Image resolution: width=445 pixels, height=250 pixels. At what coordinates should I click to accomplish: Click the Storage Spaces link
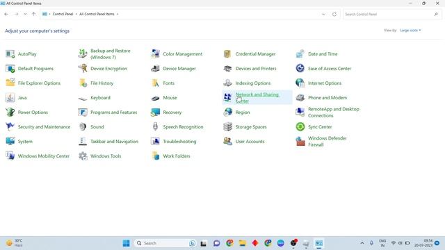tap(251, 126)
